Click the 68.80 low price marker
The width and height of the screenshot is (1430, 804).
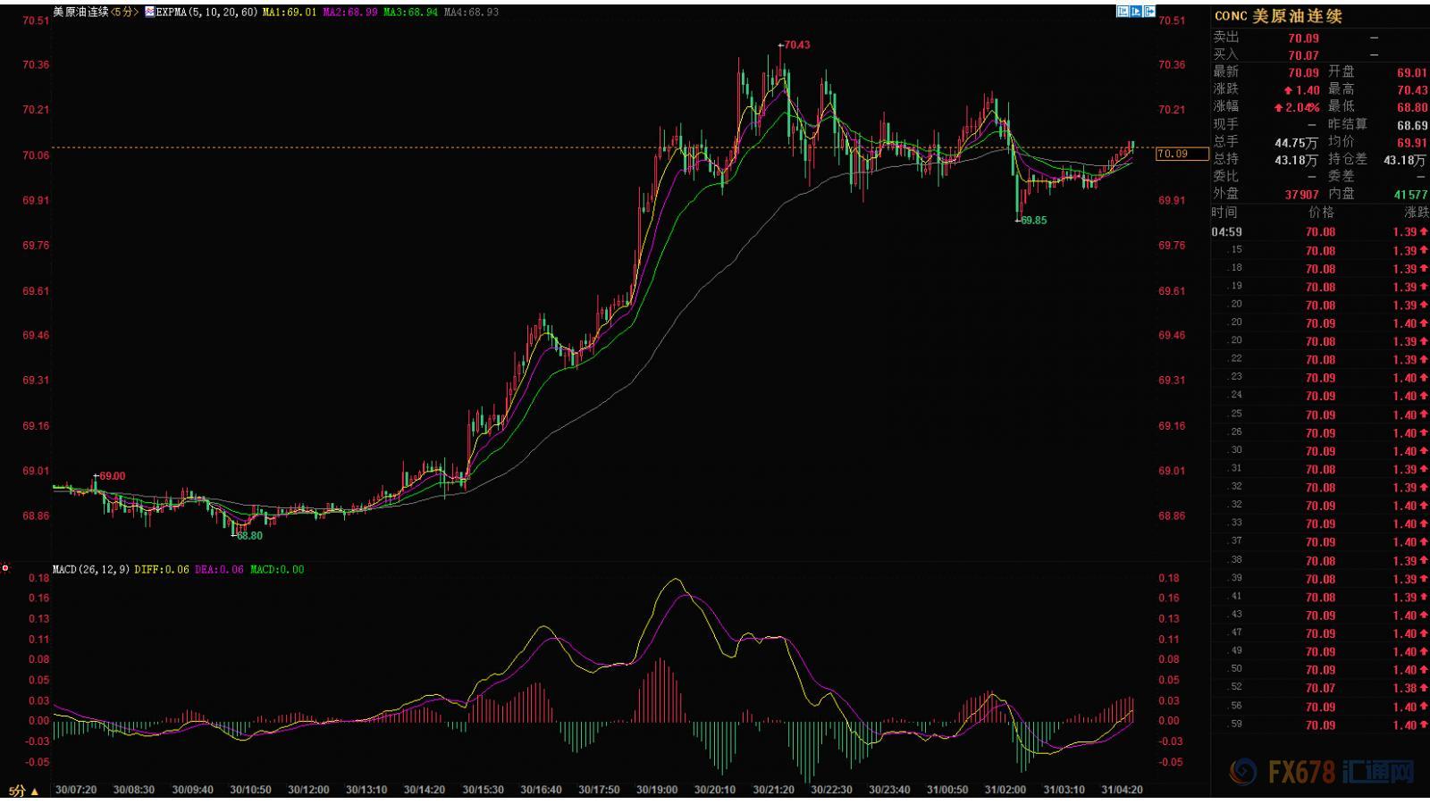(x=248, y=536)
